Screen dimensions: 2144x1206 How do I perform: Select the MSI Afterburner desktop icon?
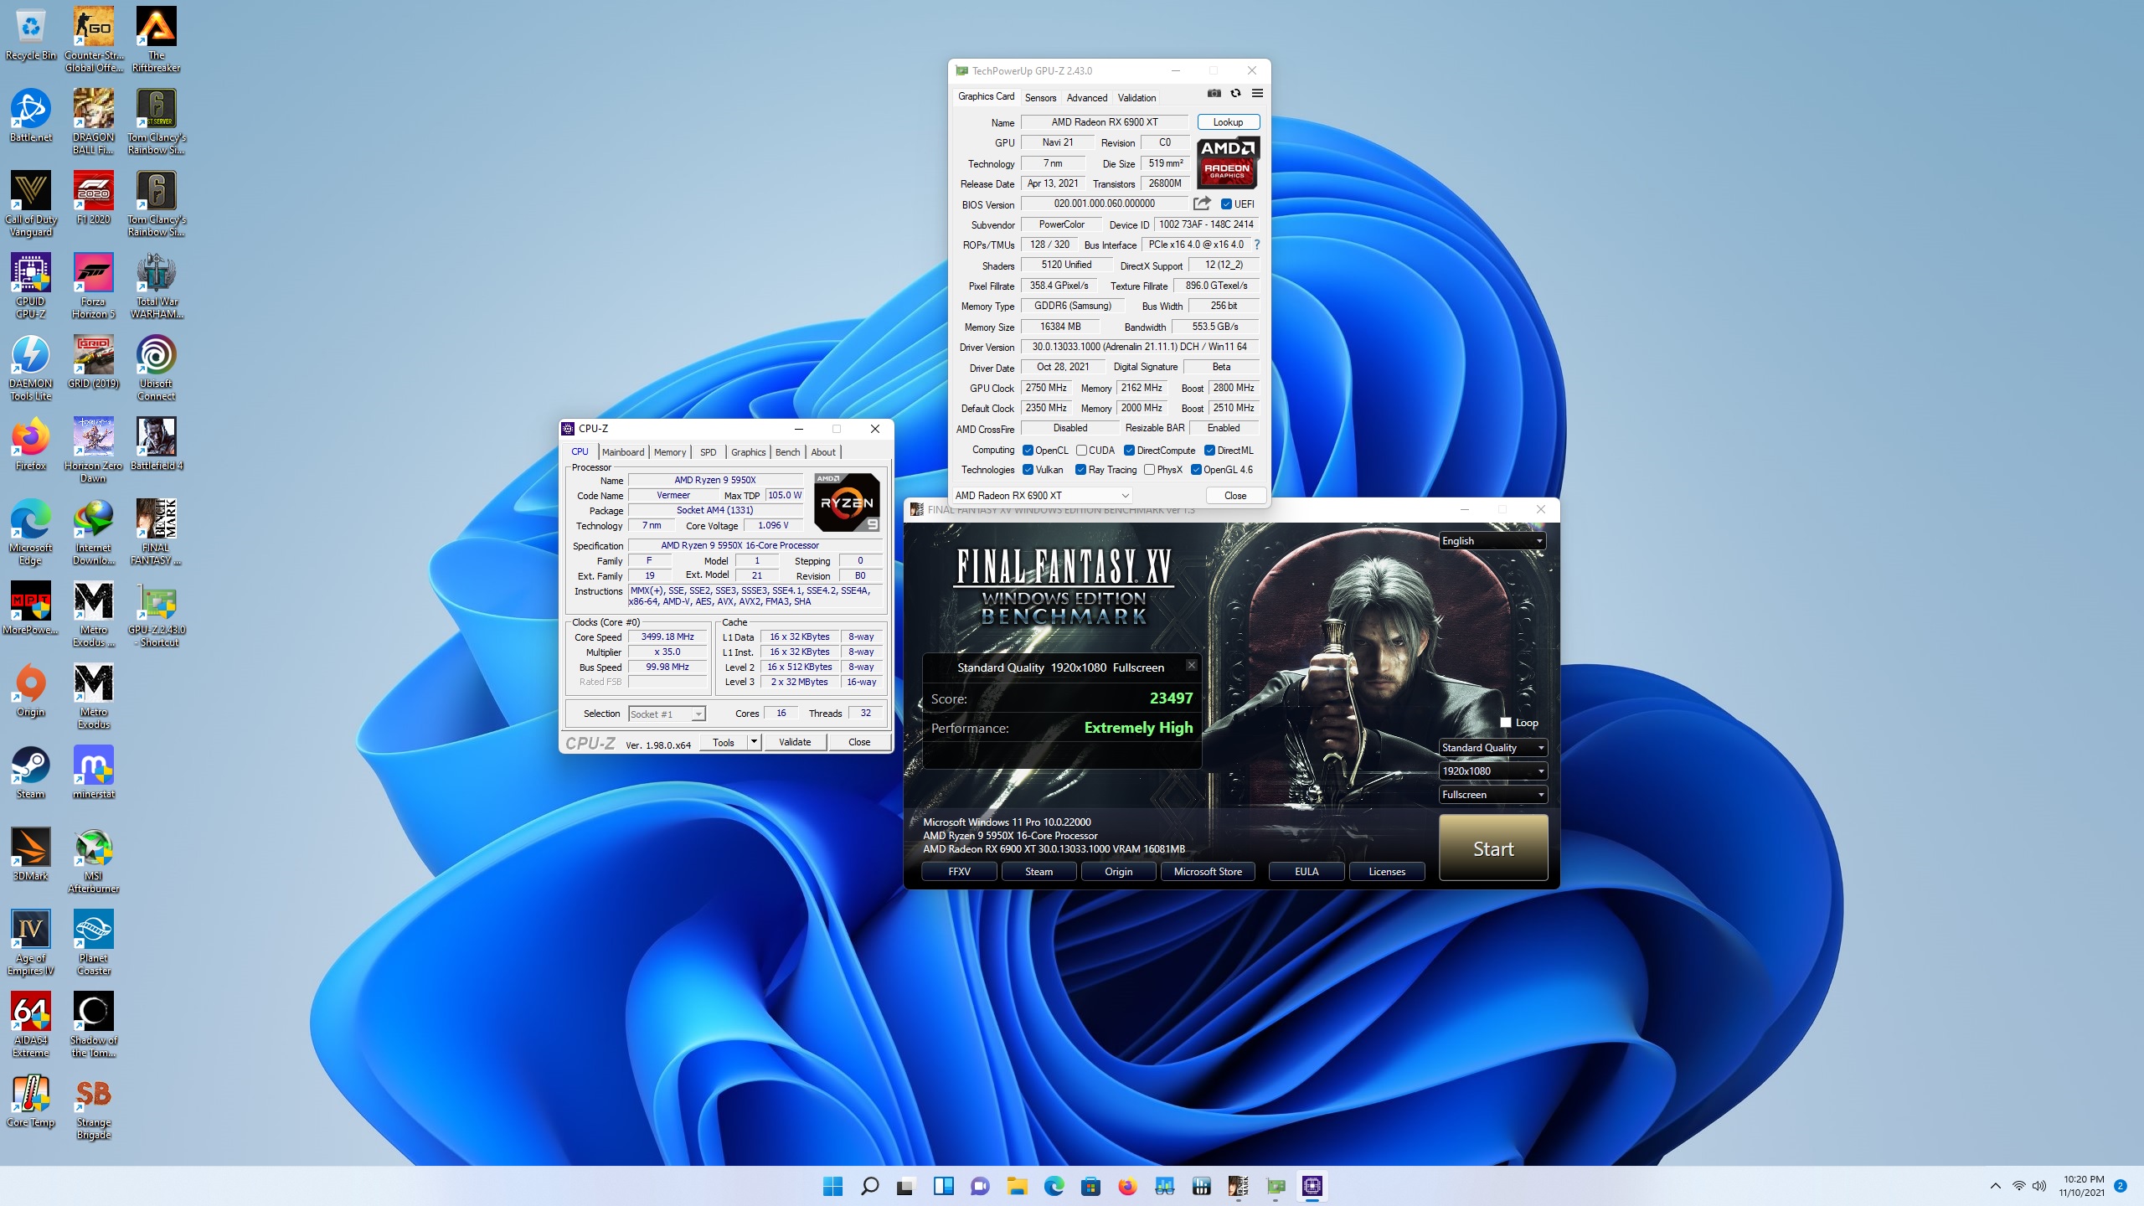pyautogui.click(x=93, y=860)
